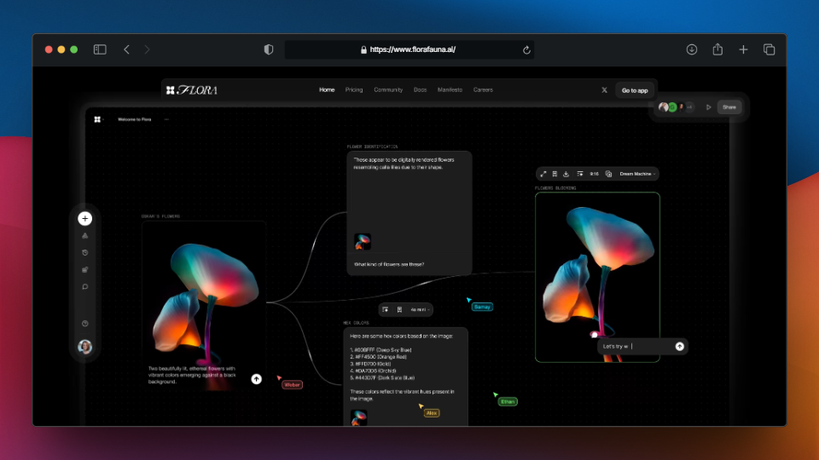Open the three-dot menu beside Welcome to Flora

tap(166, 119)
